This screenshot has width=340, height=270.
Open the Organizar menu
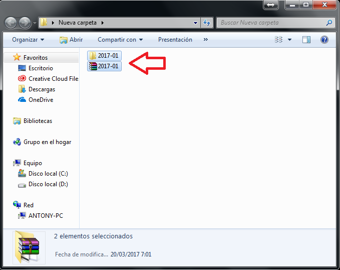coord(28,40)
